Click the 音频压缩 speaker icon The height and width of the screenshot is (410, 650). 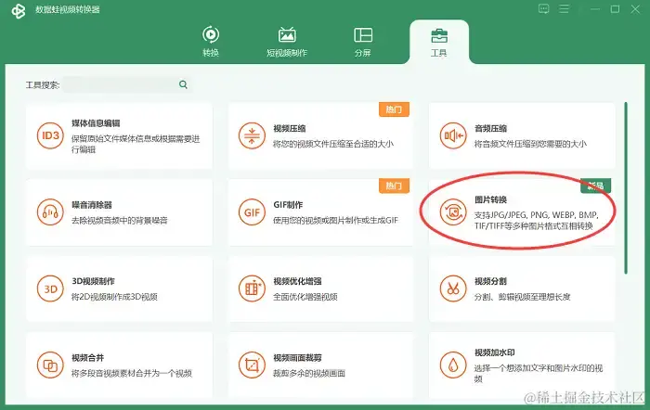[x=453, y=135]
